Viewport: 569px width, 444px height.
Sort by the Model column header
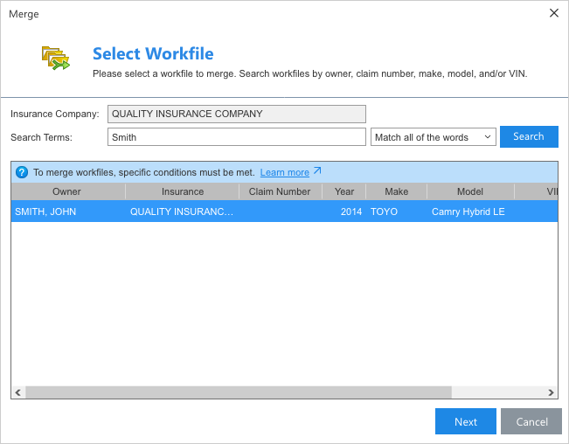(x=469, y=191)
